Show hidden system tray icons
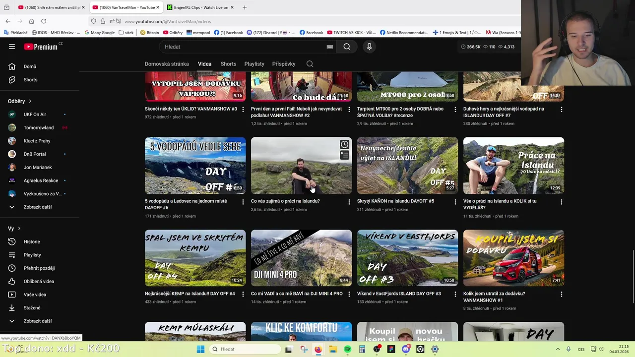The height and width of the screenshot is (357, 635). tap(558, 349)
